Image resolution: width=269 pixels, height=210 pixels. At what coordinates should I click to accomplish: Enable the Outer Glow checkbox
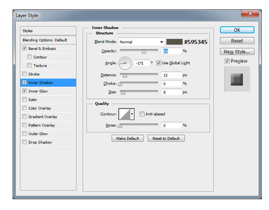point(24,133)
